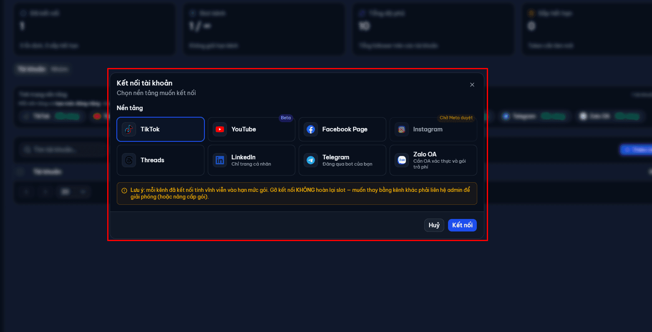Select the Telegram logo

[311, 160]
